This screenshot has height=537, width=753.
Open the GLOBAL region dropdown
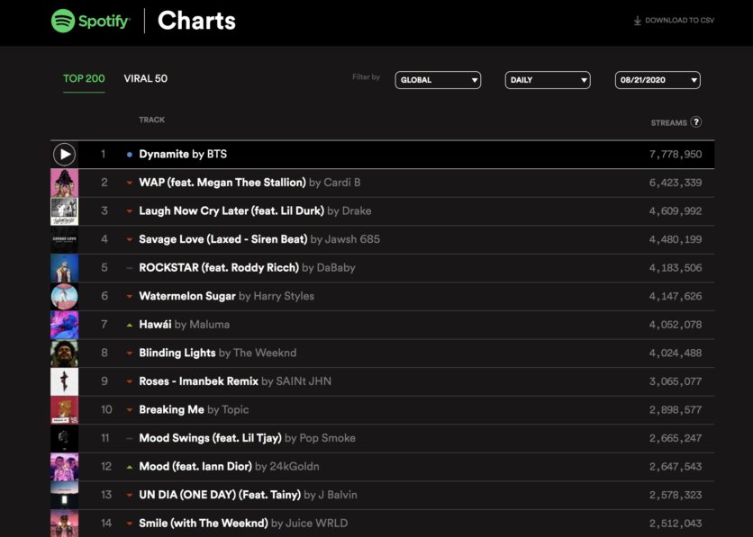click(x=438, y=80)
